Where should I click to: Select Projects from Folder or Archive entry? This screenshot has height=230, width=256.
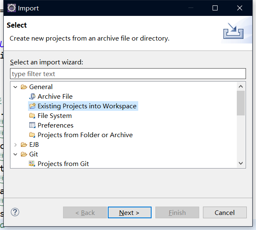pos(85,135)
